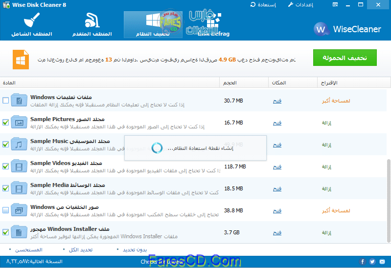Screen dimensions: 391x268
Task: Click the Sample Videos row title
Action: [66, 163]
